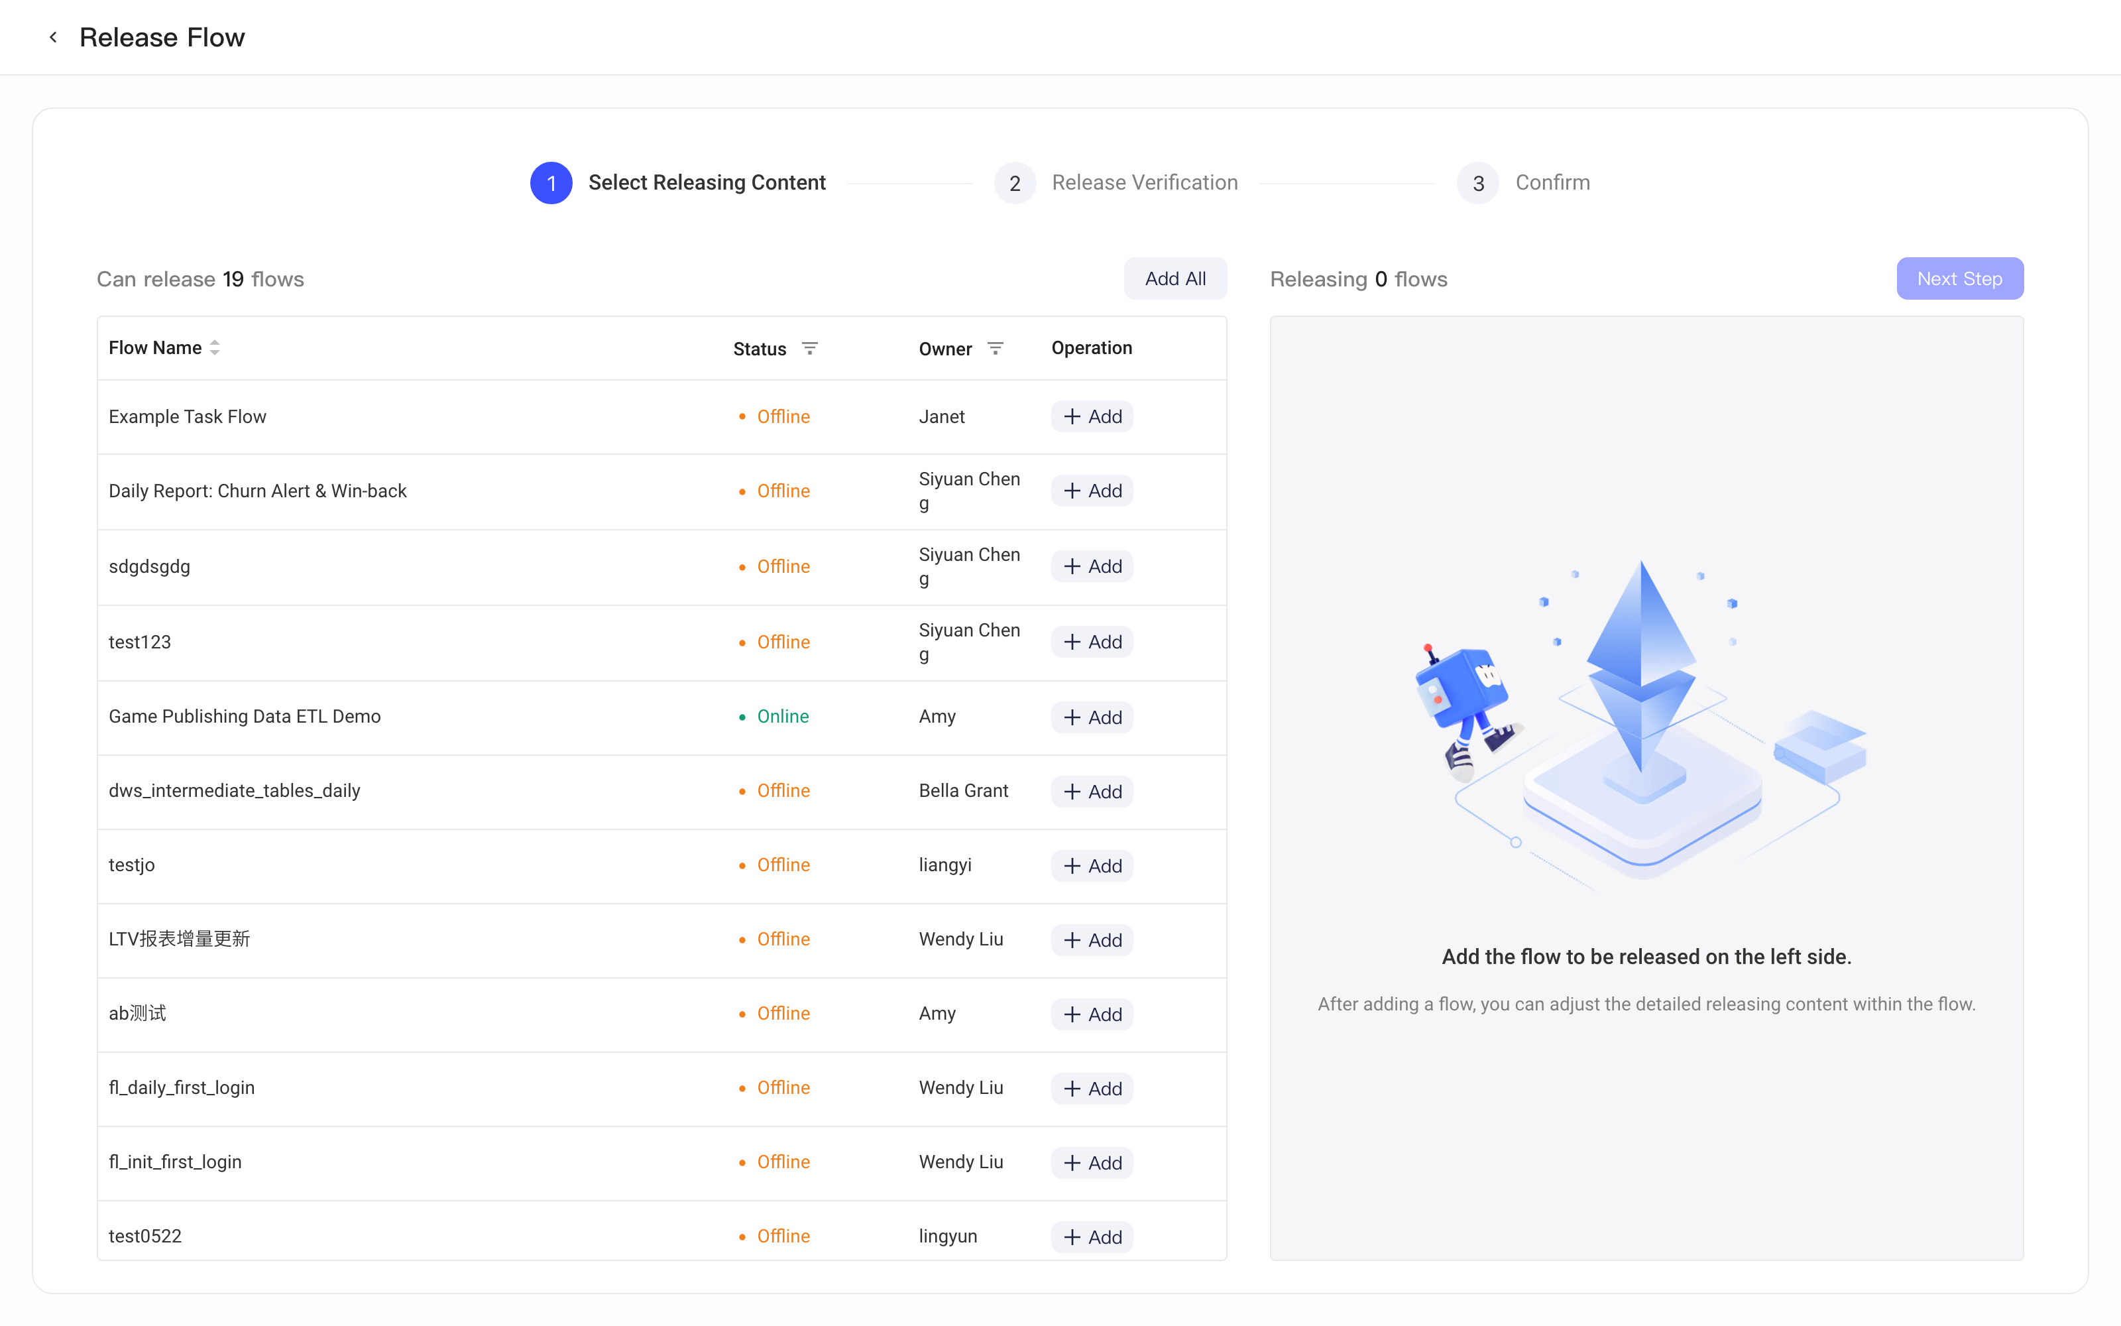Add the LTV报表增量更新 flow
The width and height of the screenshot is (2121, 1326).
click(1092, 940)
